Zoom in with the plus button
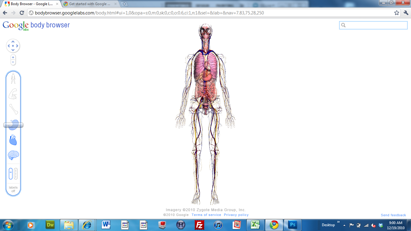This screenshot has height=231, width=411. pos(13,57)
